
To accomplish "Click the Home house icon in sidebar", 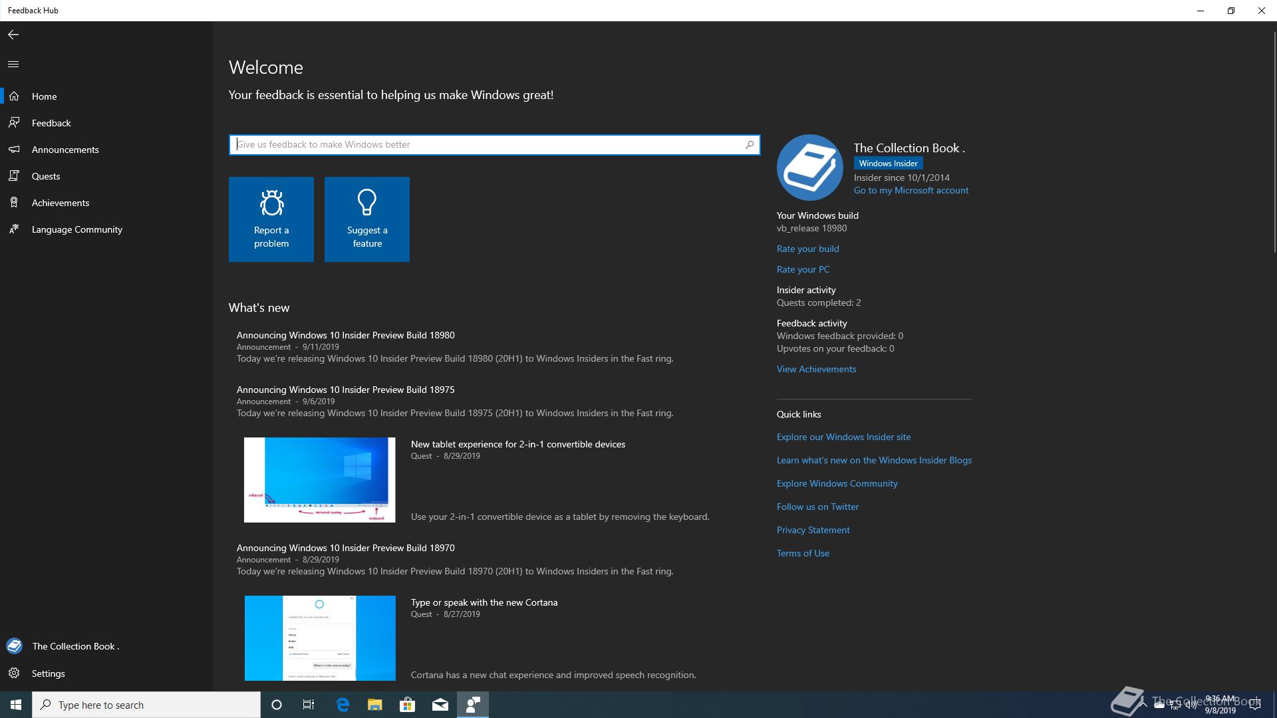I will [x=14, y=96].
